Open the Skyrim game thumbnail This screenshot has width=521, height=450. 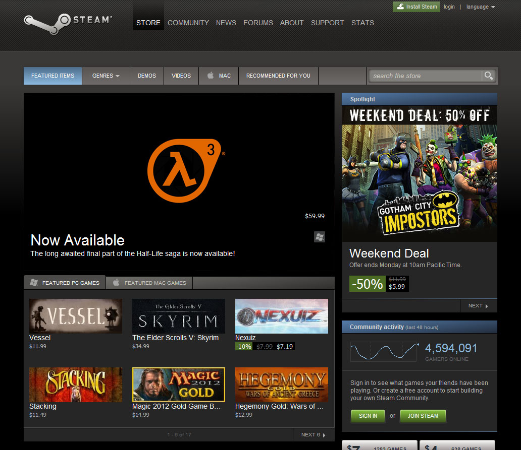point(179,316)
